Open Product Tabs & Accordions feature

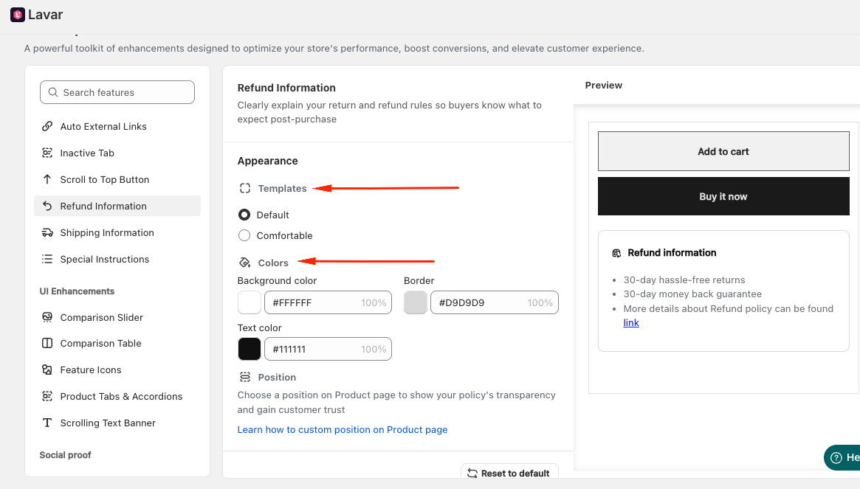click(117, 396)
